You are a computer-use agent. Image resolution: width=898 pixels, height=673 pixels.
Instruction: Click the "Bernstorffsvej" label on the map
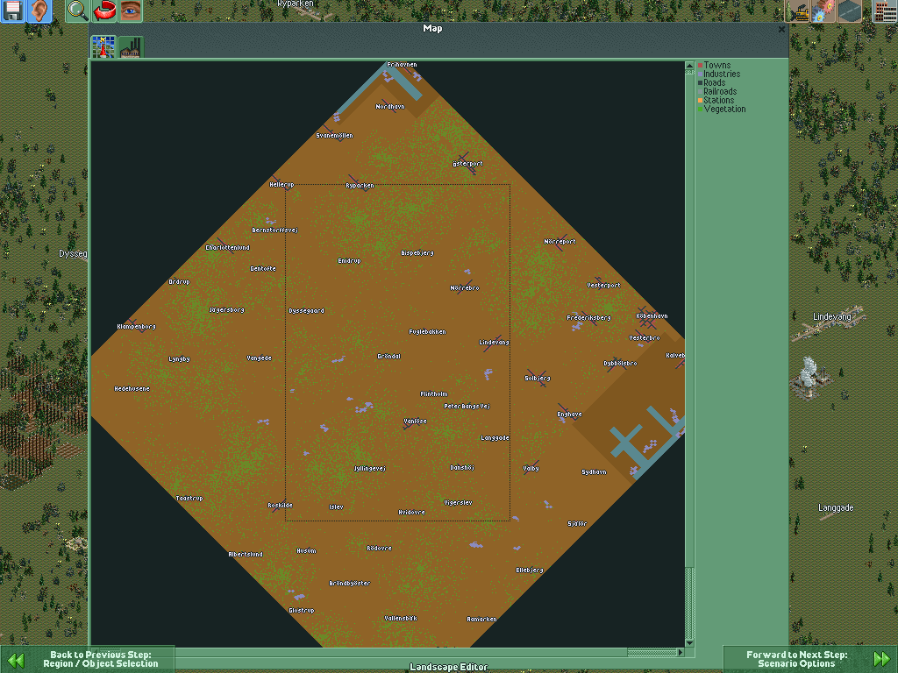[274, 230]
